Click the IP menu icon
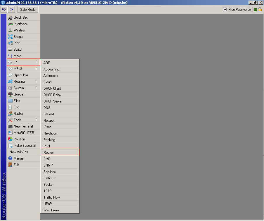Image resolution: width=264 pixels, height=221 pixels. (x=10, y=62)
